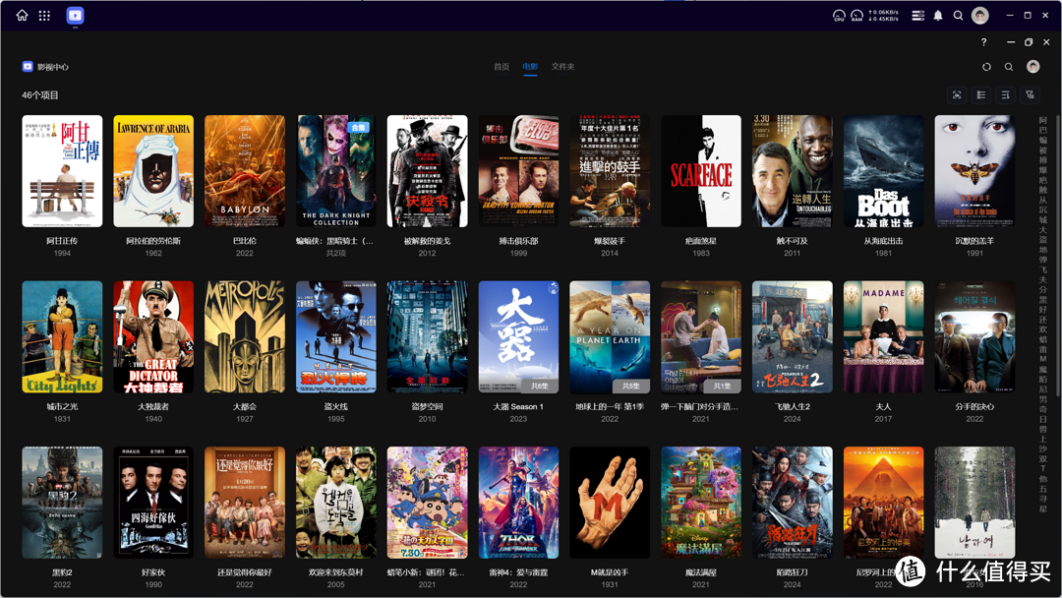Open the video center search magnifier
1062x598 pixels.
(x=1009, y=66)
